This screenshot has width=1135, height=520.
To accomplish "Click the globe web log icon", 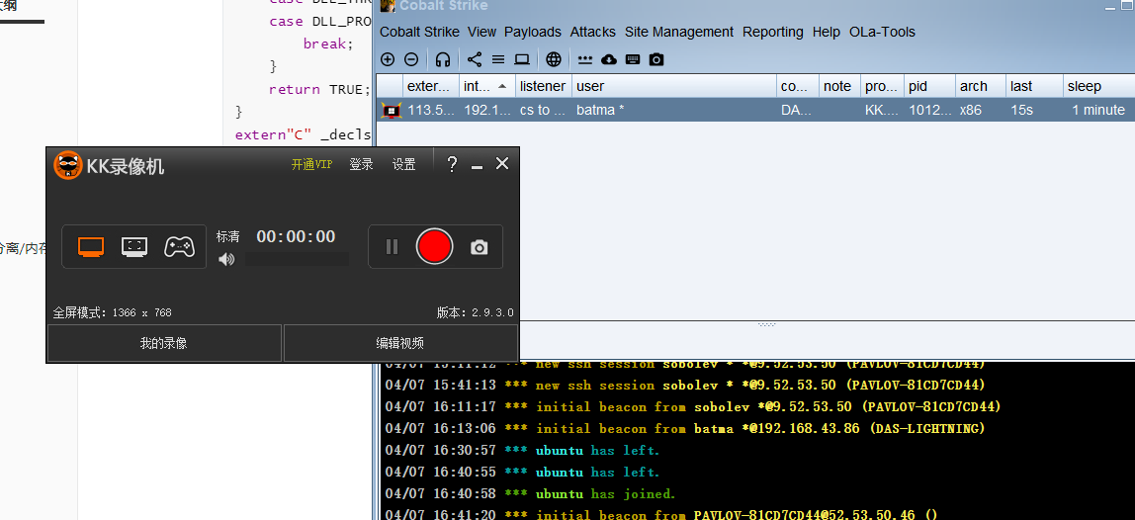I will (554, 59).
